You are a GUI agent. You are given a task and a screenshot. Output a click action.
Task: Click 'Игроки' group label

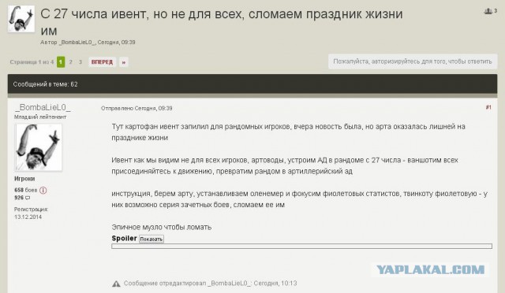click(24, 179)
